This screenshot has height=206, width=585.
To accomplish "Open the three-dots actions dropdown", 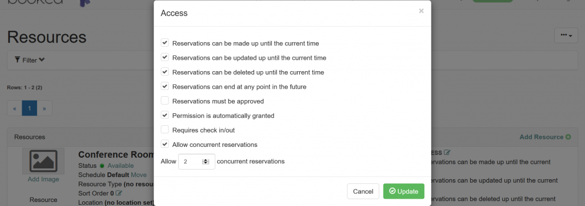I will point(566,35).
